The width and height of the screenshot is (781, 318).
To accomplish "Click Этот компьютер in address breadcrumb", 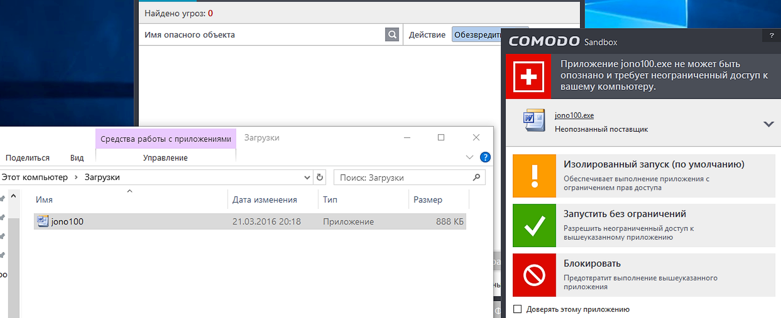I will (x=35, y=177).
